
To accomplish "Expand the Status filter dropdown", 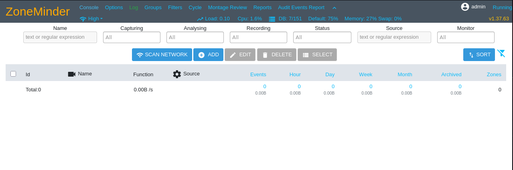I will click(x=322, y=37).
